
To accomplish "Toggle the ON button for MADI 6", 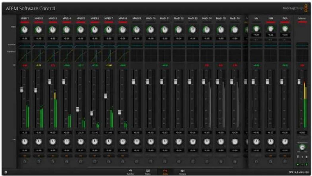I will click(95, 156).
